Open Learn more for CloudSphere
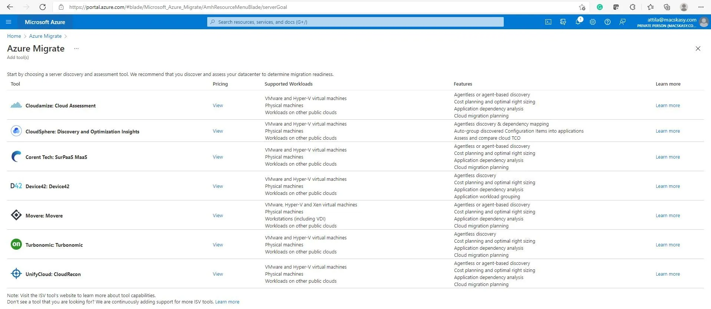711x309 pixels. 668,131
